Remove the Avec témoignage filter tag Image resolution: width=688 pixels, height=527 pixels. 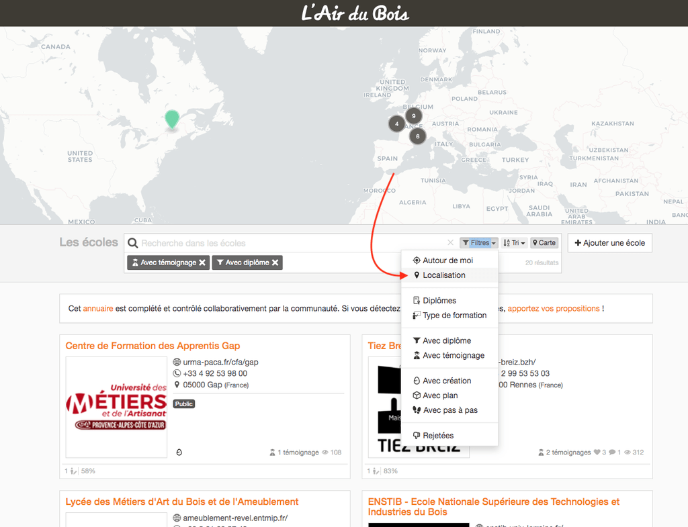click(202, 262)
